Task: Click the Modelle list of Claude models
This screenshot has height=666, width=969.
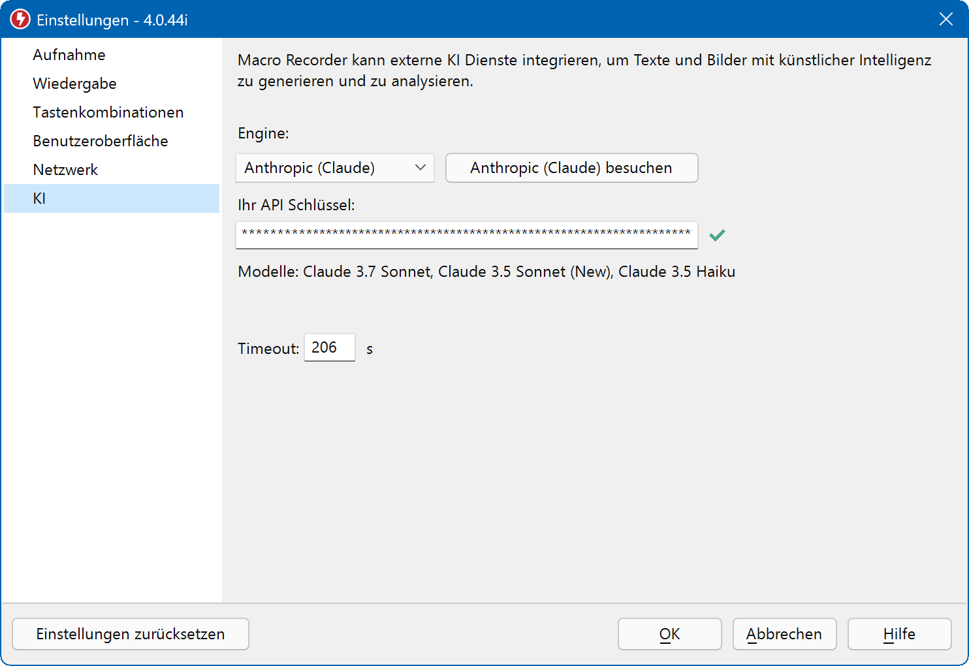Action: pos(486,272)
